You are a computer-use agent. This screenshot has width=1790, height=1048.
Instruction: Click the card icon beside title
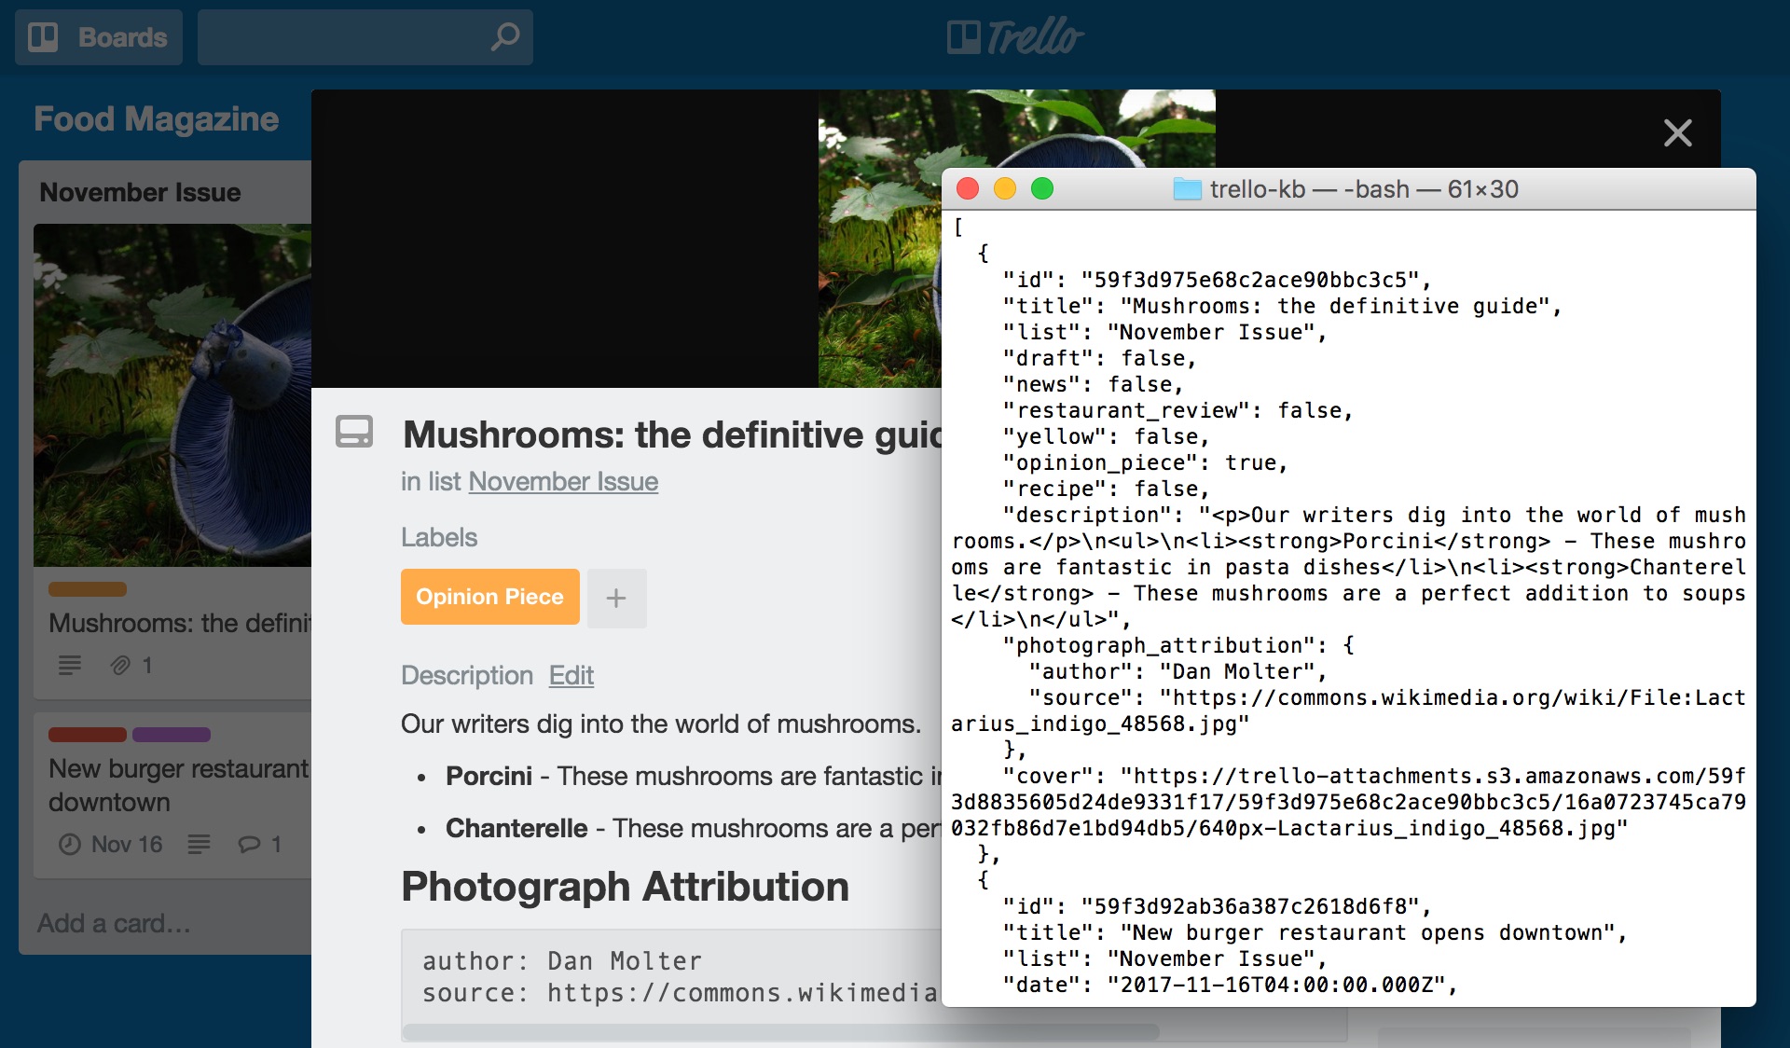click(354, 432)
